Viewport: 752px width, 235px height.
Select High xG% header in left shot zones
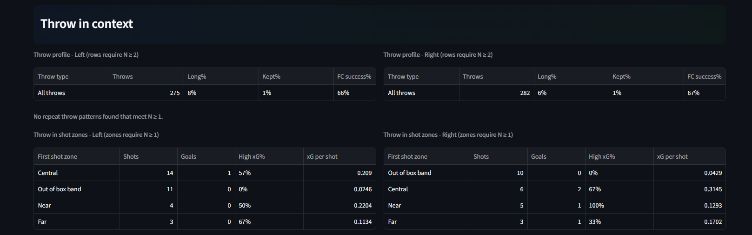pos(269,156)
